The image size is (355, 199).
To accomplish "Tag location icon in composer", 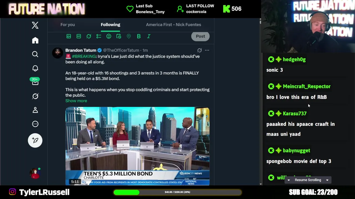I will pyautogui.click(x=129, y=36).
